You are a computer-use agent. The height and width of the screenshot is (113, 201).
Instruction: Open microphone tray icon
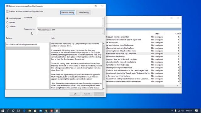click(x=176, y=111)
